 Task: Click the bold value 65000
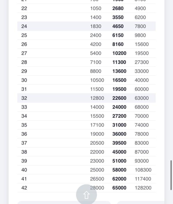(x=119, y=188)
